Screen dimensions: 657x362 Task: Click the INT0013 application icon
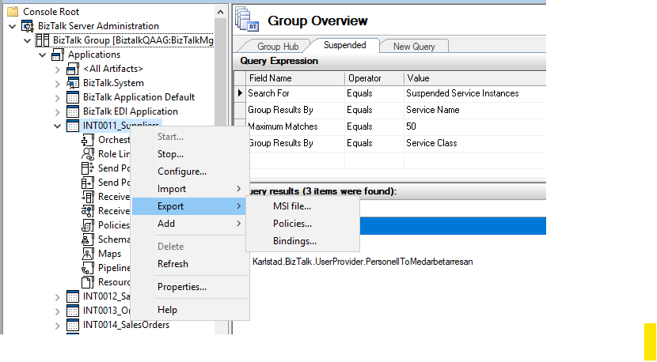[73, 311]
